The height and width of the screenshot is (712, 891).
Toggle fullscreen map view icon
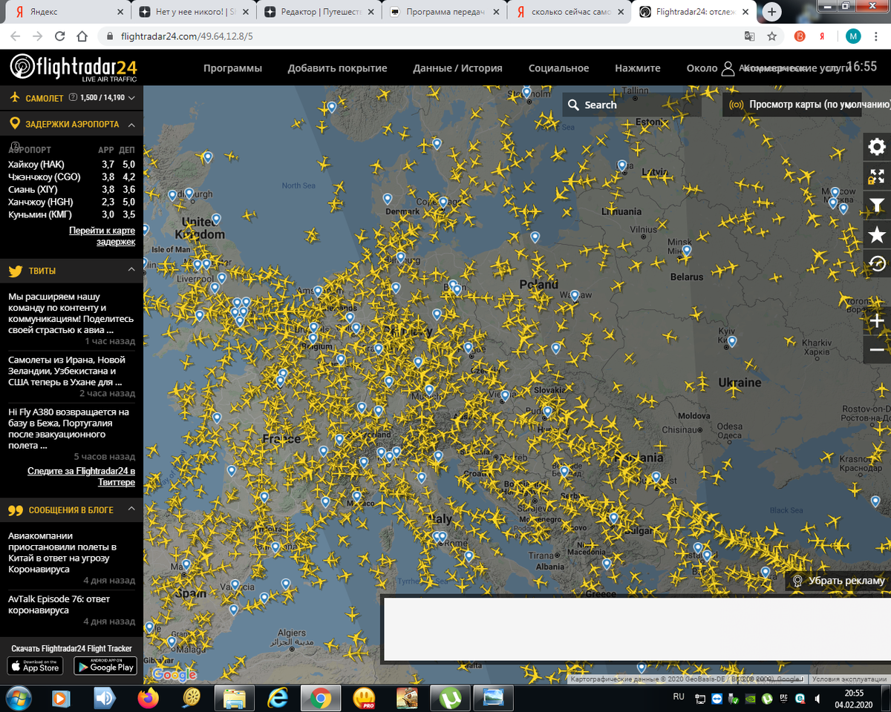(877, 177)
